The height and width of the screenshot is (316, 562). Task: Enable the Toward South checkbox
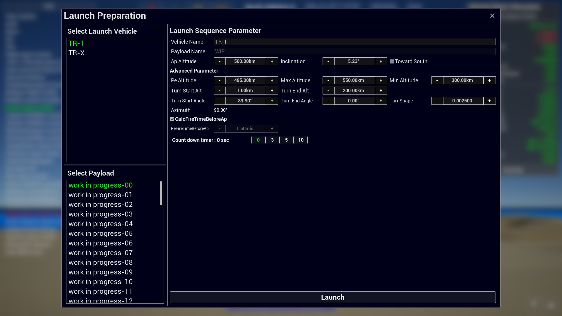[392, 61]
